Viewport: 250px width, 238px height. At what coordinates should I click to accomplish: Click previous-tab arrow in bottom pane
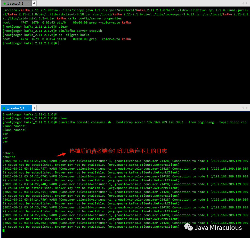243,108
